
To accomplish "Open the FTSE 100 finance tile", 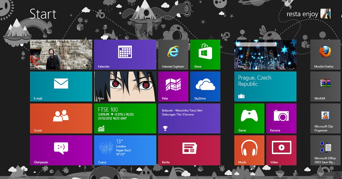I will coord(125,118).
